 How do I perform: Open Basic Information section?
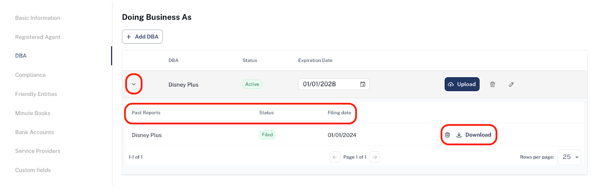coord(37,18)
